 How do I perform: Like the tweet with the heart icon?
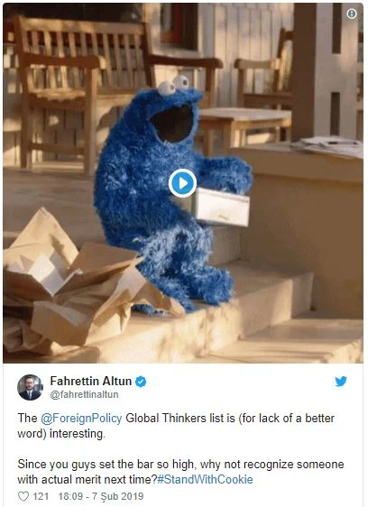pos(23,496)
